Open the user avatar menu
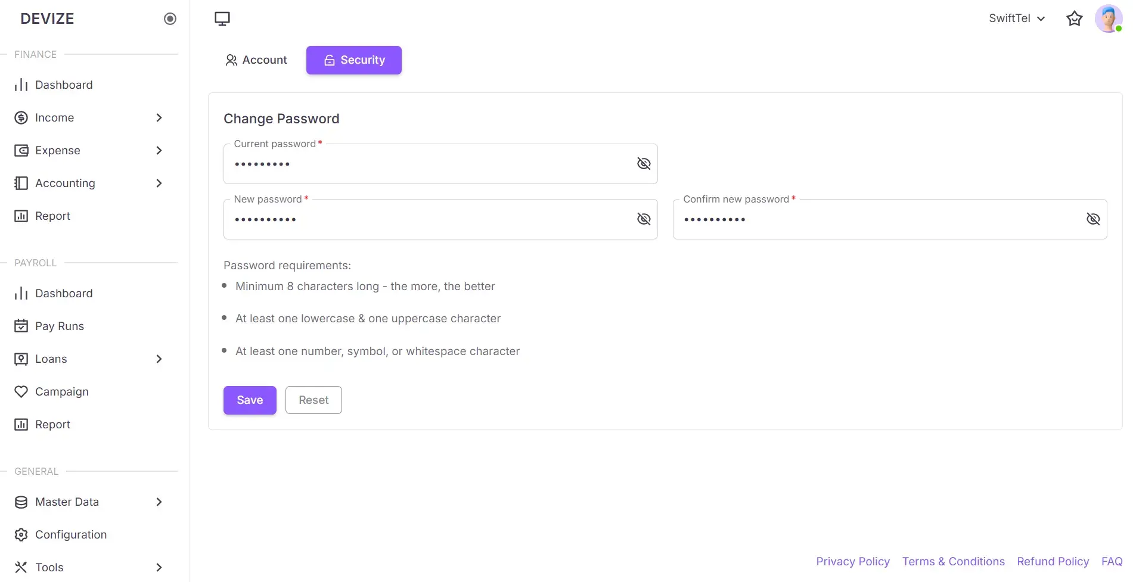The image size is (1133, 582). pyautogui.click(x=1109, y=18)
